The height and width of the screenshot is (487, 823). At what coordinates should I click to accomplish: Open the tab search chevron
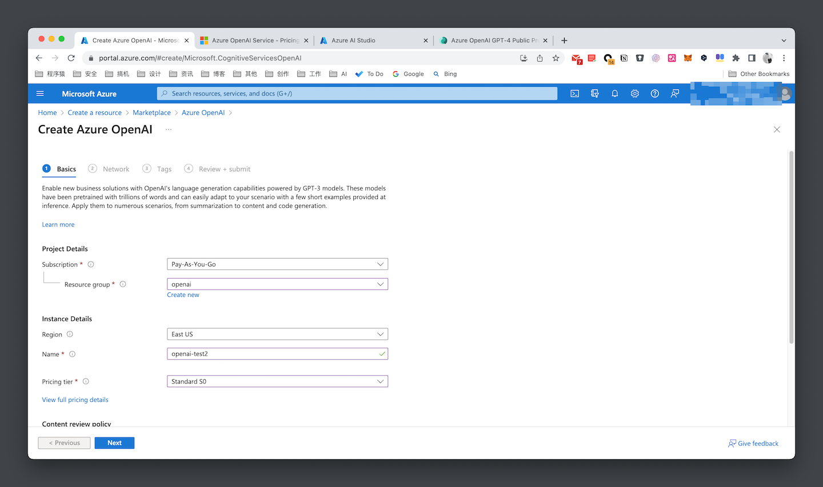click(x=784, y=41)
